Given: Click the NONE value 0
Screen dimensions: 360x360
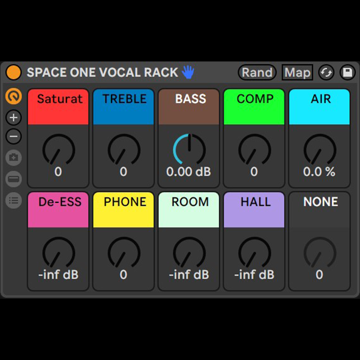Looking at the screenshot, I should 319,275.
